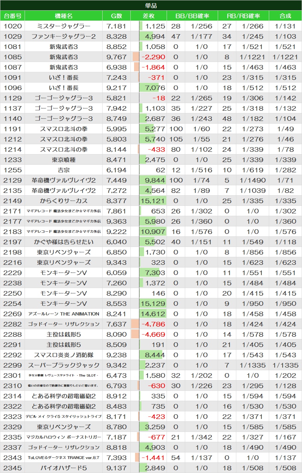Select machine number 1020
Viewport: 302px width, 473px height.
point(13,26)
